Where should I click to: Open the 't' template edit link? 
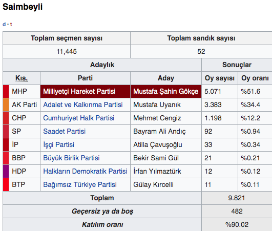[11, 24]
